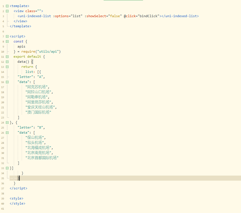Click the </template> closing tag
This screenshot has height=213, width=241.
click(x=20, y=26)
